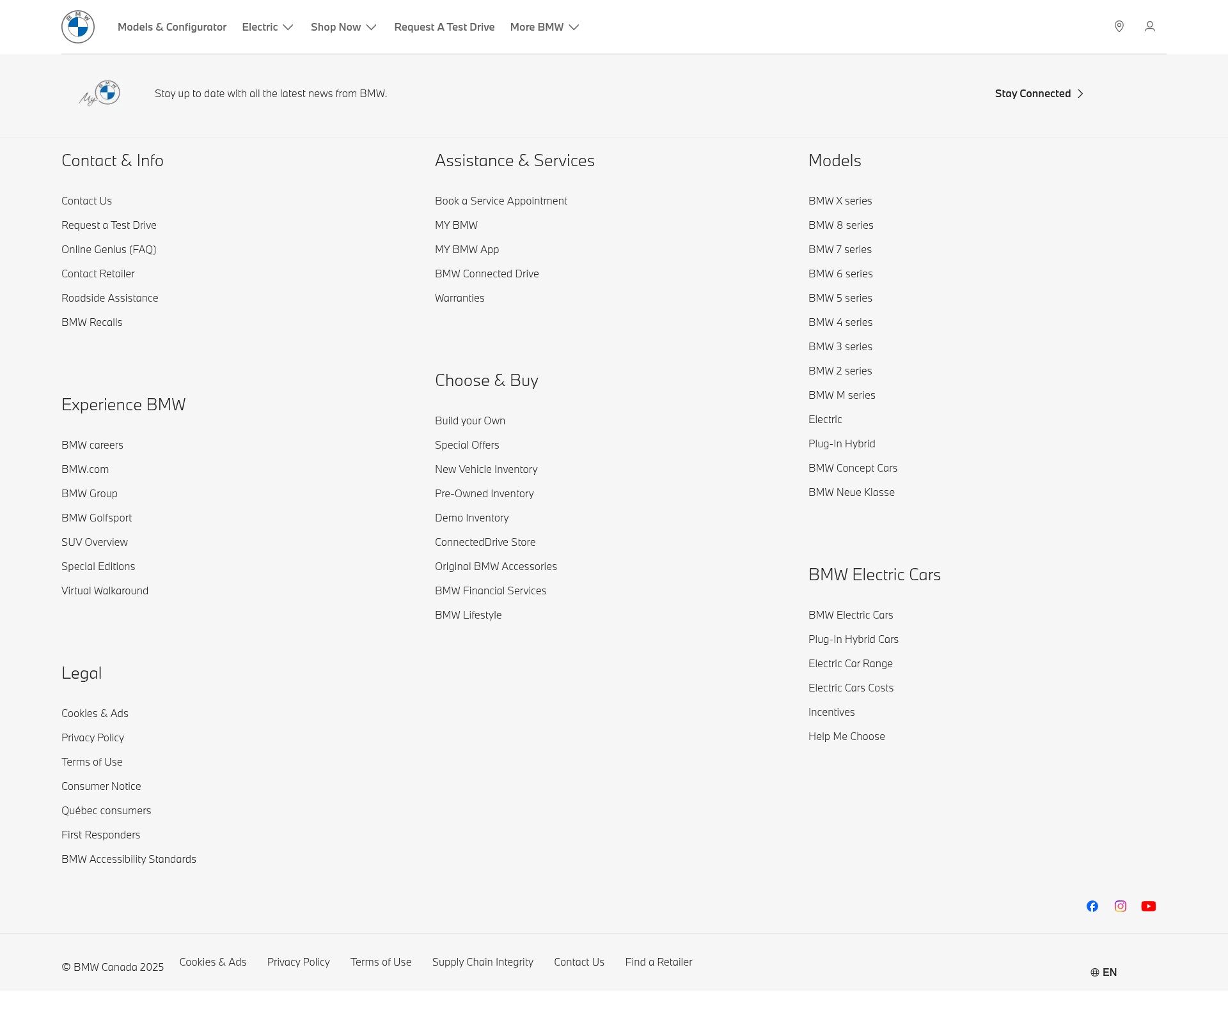Screen dimensions: 1228x1011
Task: Open BMW Concept Cars link
Action: point(853,468)
